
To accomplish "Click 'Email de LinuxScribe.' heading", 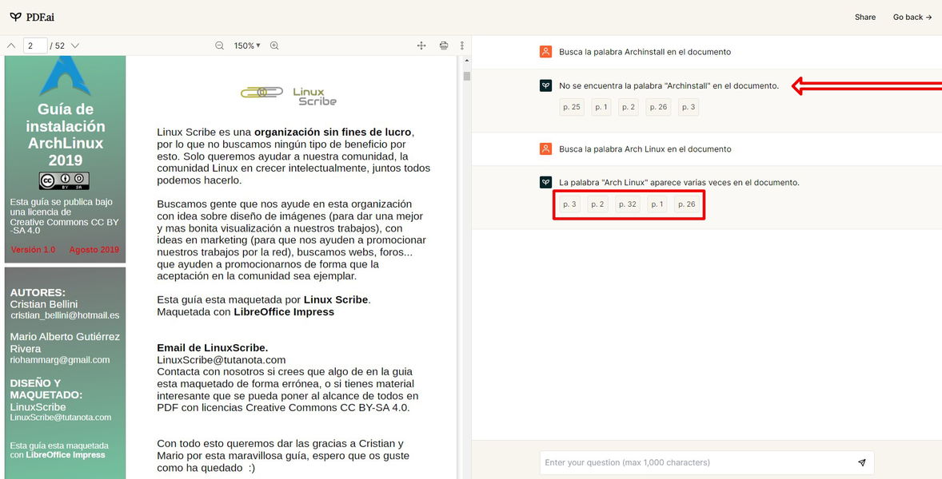I will click(x=213, y=348).
